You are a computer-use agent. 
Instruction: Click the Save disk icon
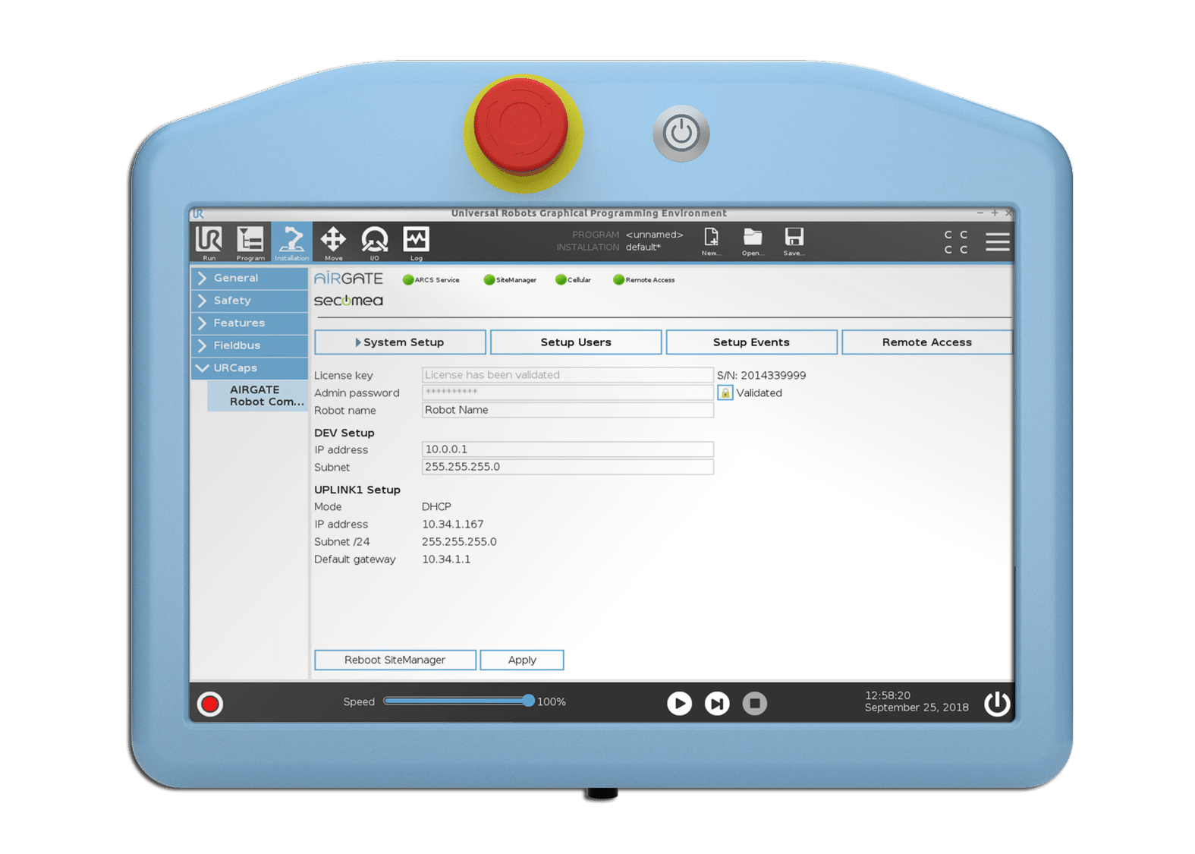point(794,241)
